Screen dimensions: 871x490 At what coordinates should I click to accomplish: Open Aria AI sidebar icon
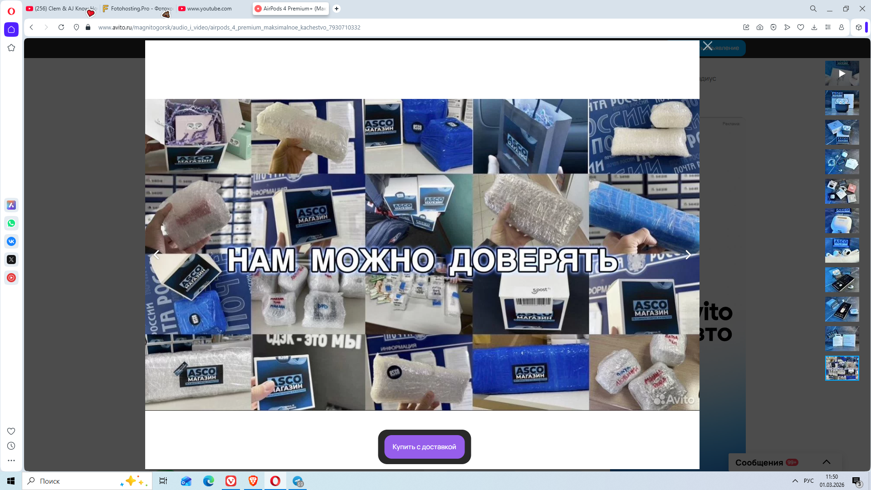coord(11,205)
